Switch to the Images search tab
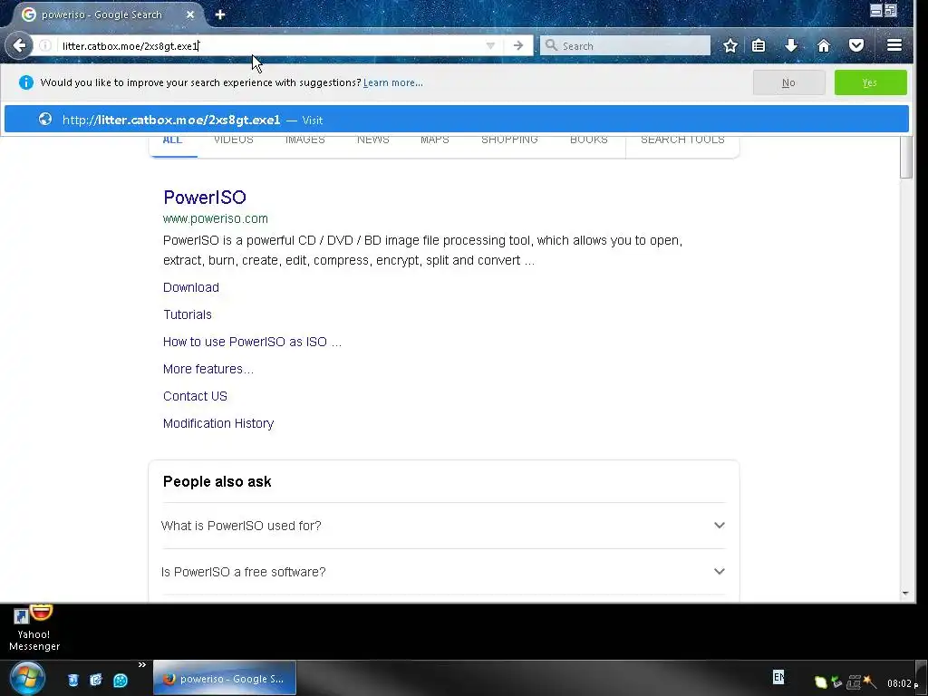This screenshot has height=696, width=928. [x=304, y=140]
